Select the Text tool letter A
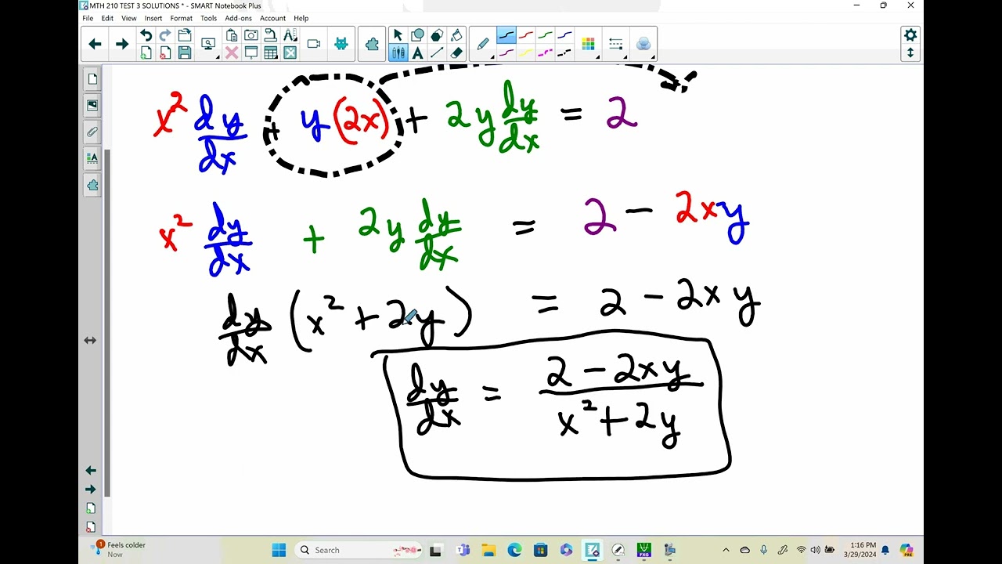 [418, 52]
